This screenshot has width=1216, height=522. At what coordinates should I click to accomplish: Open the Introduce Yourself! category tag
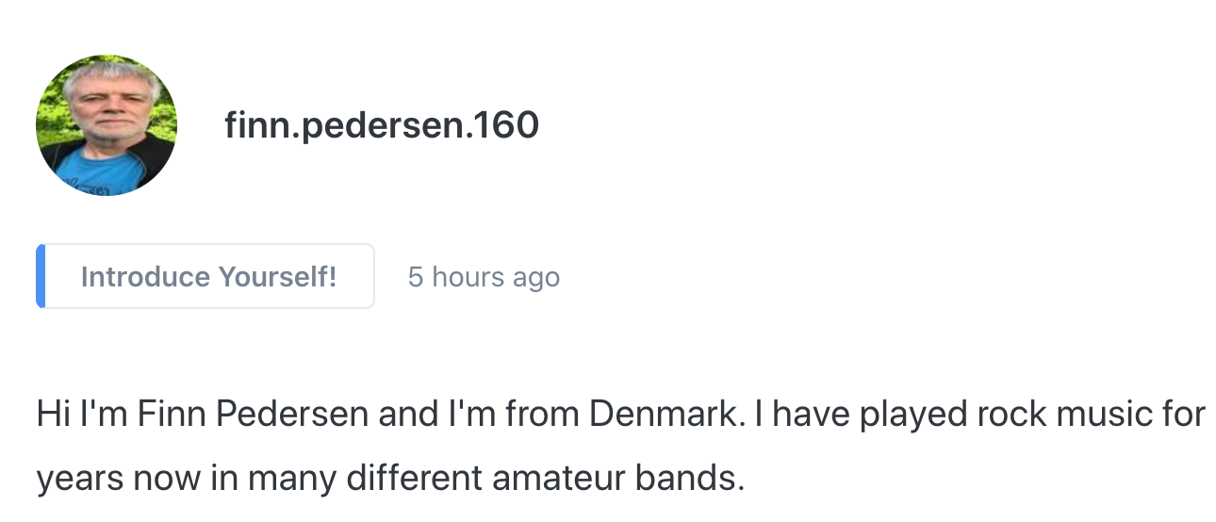[x=205, y=276]
